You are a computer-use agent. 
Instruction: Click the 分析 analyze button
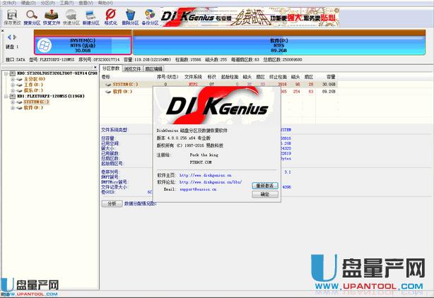click(x=111, y=203)
